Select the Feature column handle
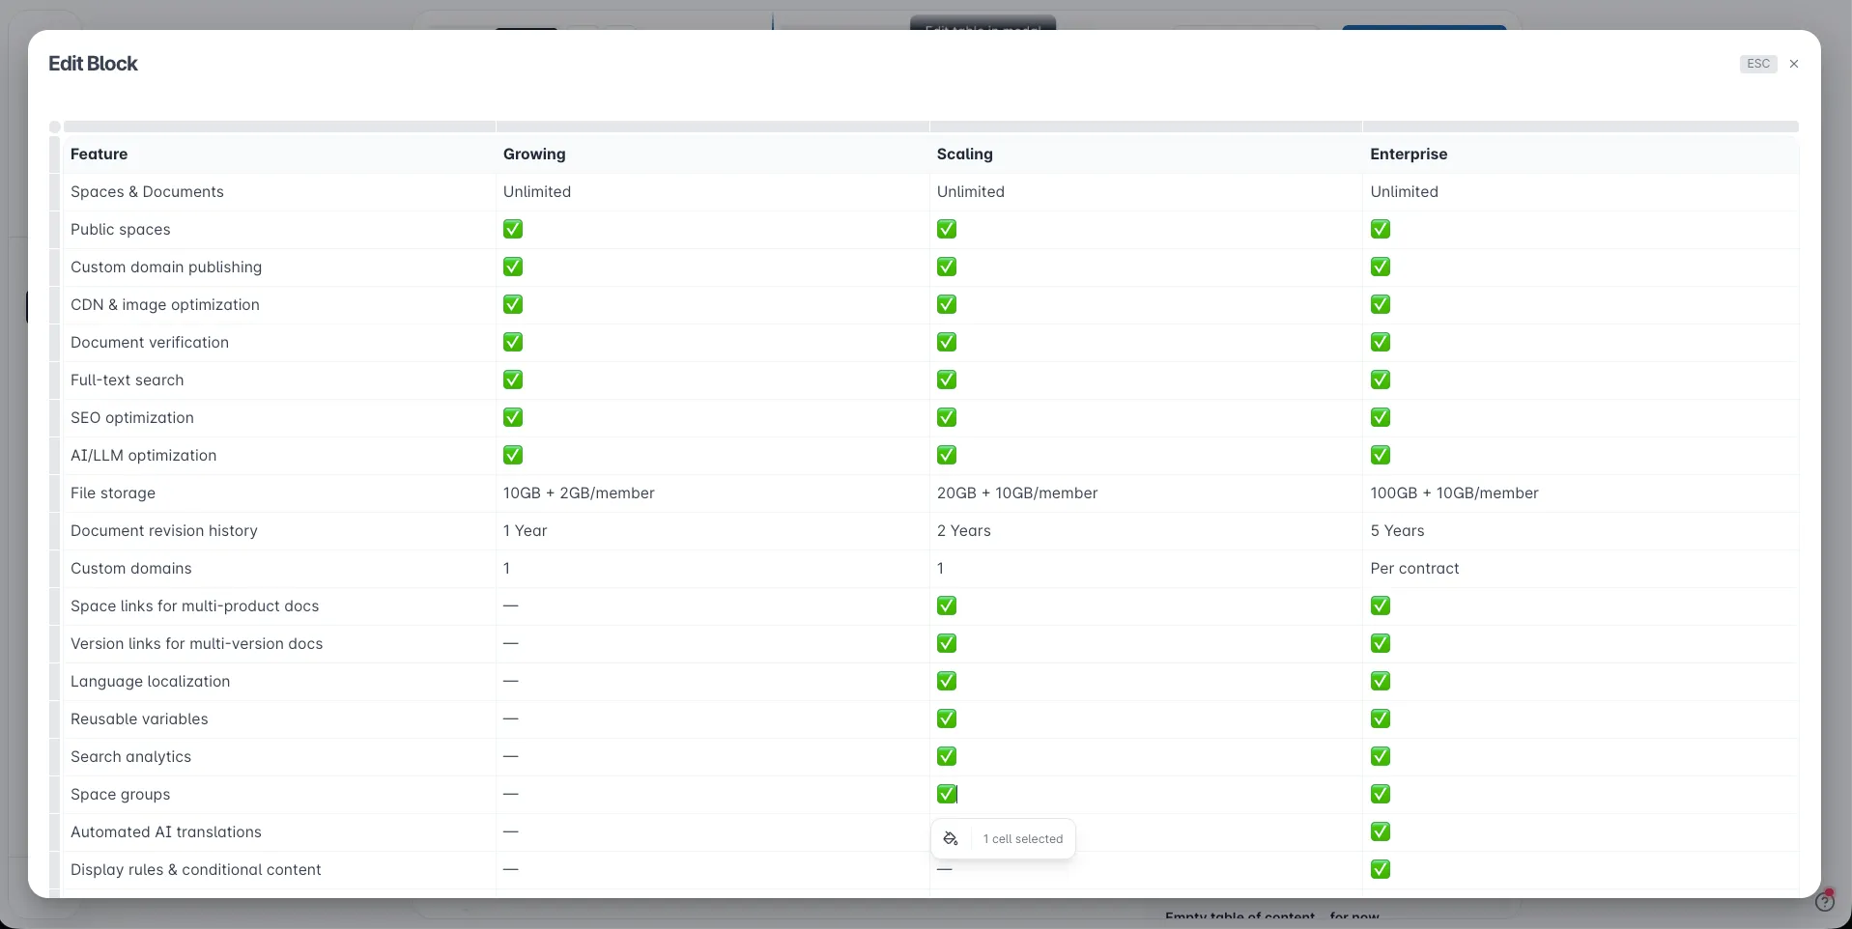1852x929 pixels. point(279,127)
